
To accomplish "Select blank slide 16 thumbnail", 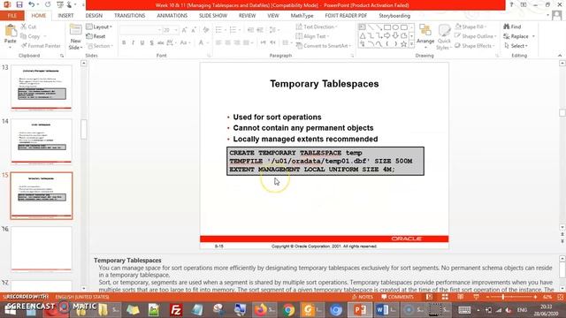I will 42,249.
